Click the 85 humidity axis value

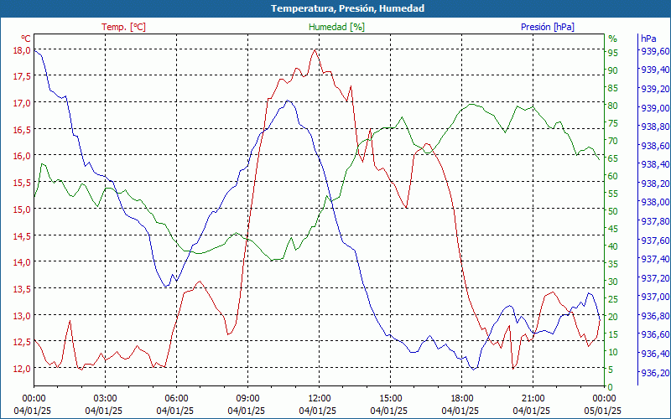pos(613,89)
